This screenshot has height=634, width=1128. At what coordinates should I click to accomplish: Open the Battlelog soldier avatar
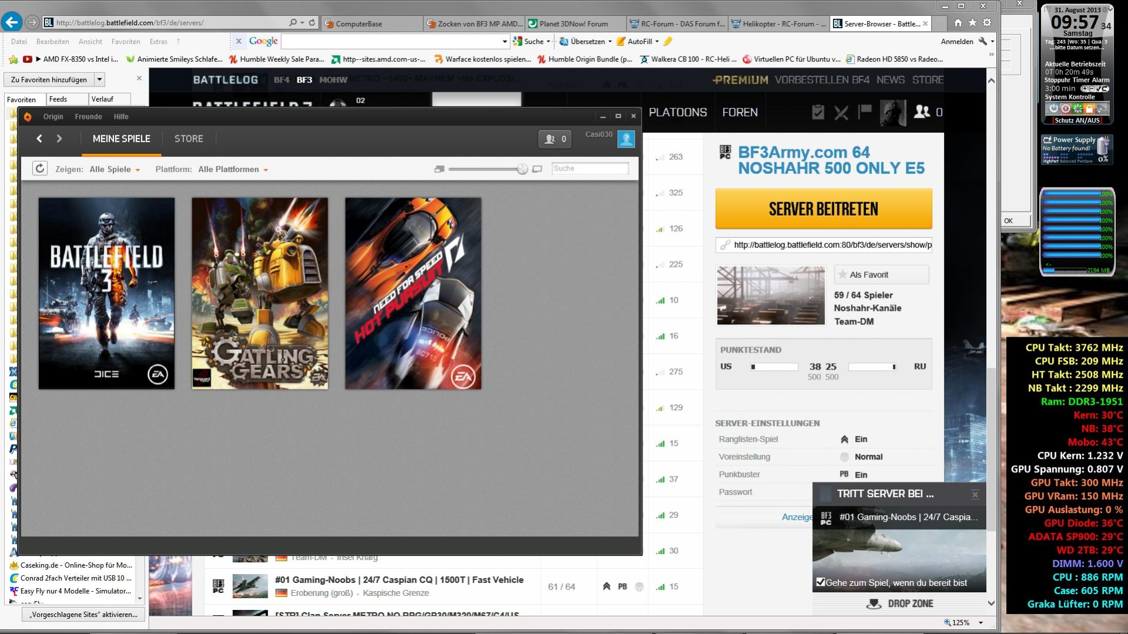[x=893, y=112]
